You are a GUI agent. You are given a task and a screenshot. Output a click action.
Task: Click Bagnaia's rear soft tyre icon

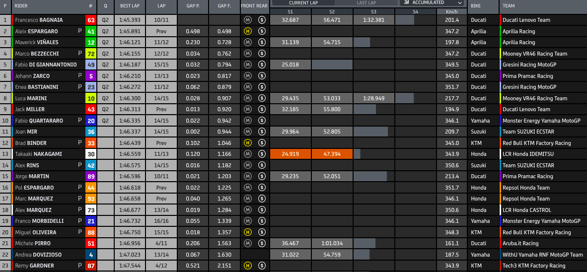[x=262, y=20]
